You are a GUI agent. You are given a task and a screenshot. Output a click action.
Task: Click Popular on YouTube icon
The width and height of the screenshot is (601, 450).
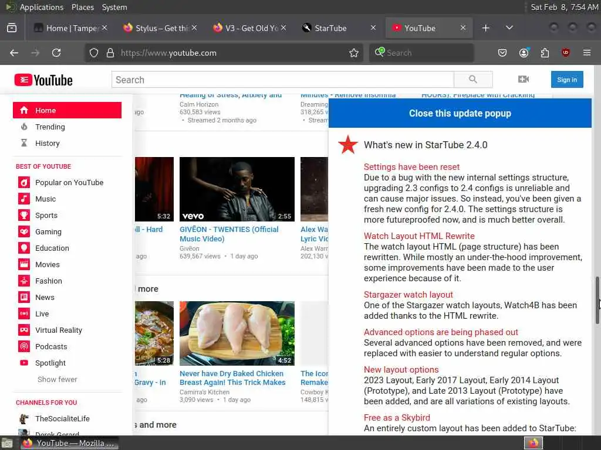click(23, 183)
